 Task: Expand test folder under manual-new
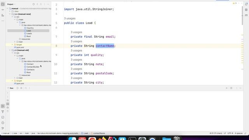[x=15, y=42]
